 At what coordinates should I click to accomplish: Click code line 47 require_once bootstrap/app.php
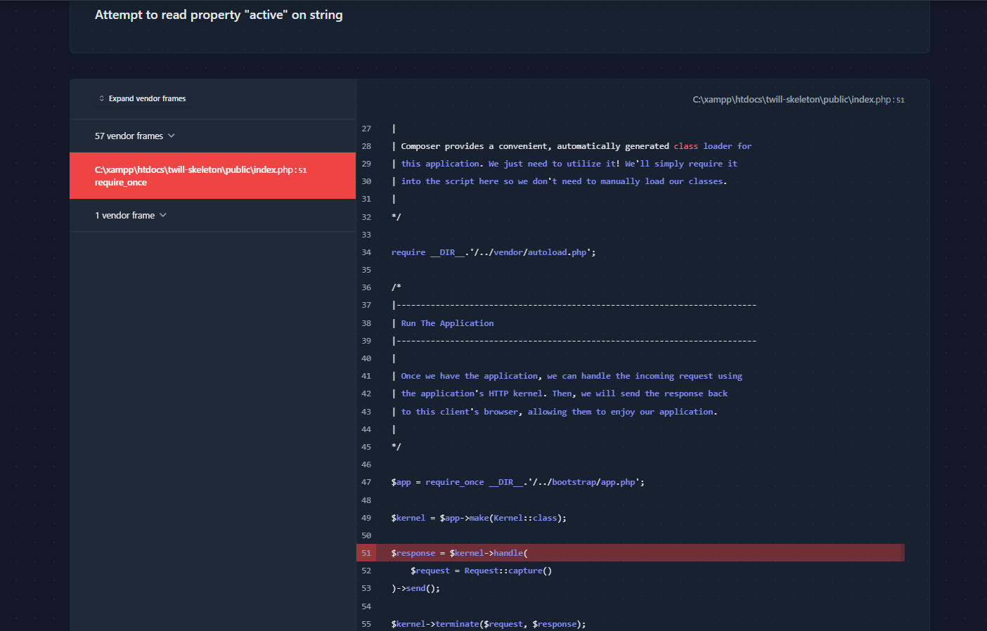point(518,482)
